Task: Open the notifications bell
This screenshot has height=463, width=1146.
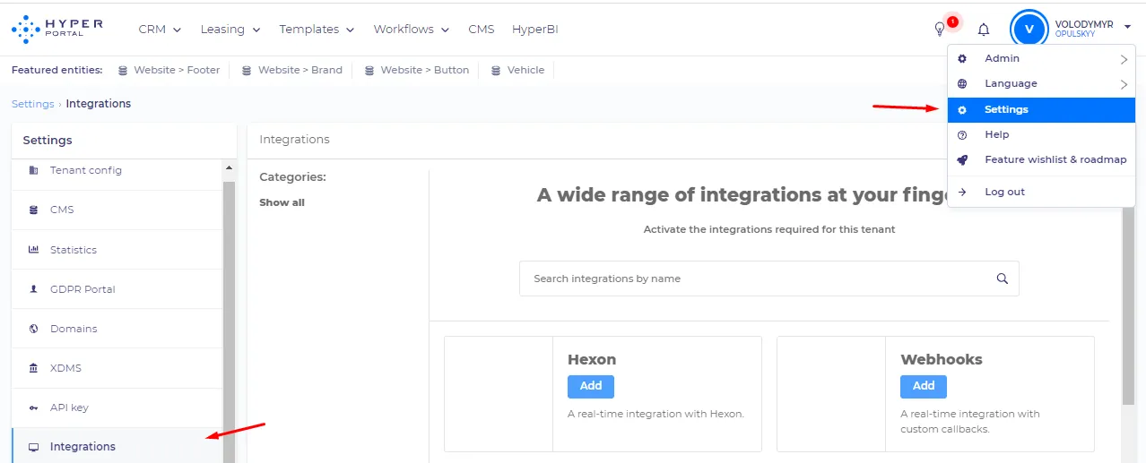Action: point(984,30)
